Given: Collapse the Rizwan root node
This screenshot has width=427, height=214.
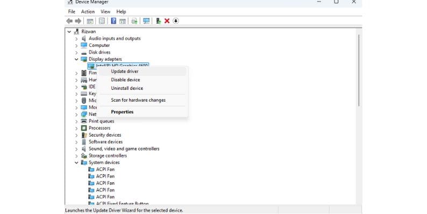Looking at the screenshot, I should pos(69,32).
